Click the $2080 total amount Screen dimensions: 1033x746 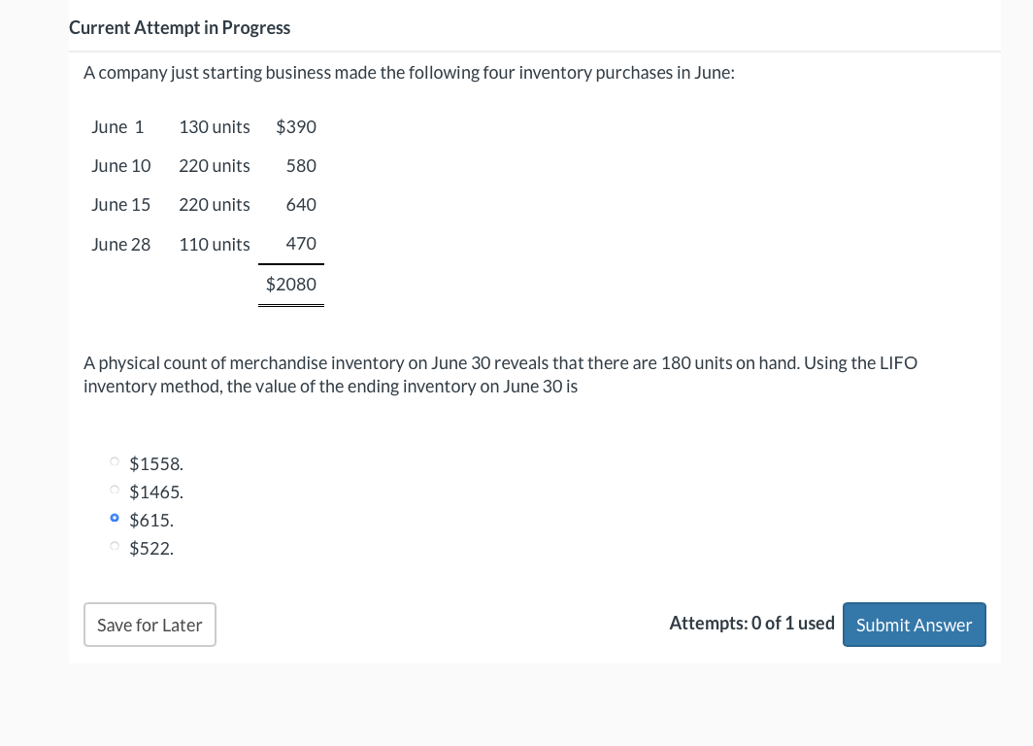pos(291,284)
